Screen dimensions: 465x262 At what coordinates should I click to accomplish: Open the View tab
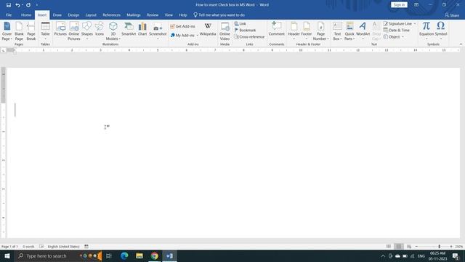(169, 15)
